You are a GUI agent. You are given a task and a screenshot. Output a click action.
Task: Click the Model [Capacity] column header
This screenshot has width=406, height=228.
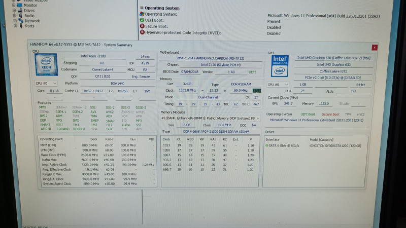pos(321,140)
